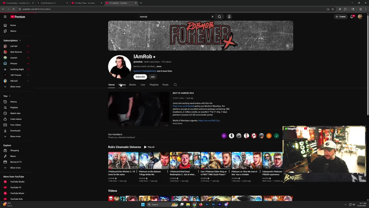The image size is (369, 208).
Task: Open the God of War video thumbnail
Action: [246, 160]
